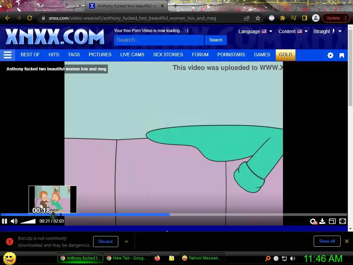Expand Bon.zip download options chevron
This screenshot has width=353, height=265.
pos(127,242)
